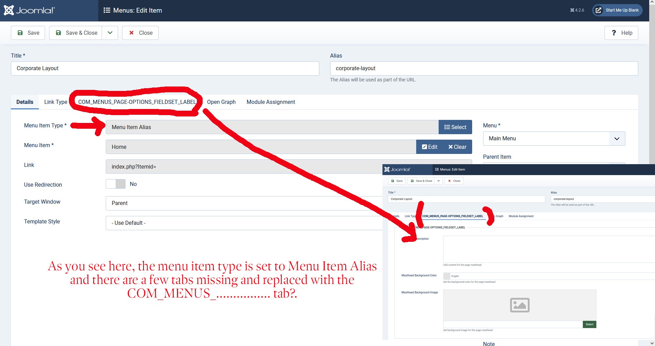The width and height of the screenshot is (655, 346).
Task: Click the Title field containing Corporate Layout
Action: coord(165,68)
